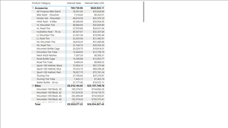Select Sport-100 Helmet, Black row
This screenshot has width=228, height=128.
68,65
